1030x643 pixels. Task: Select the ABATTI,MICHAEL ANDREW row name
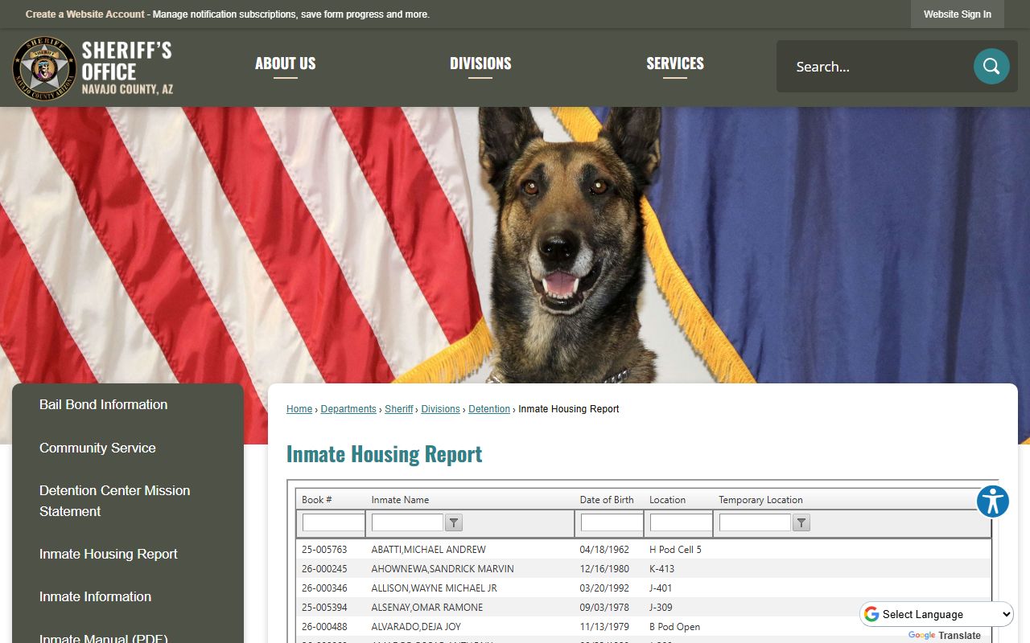point(428,550)
